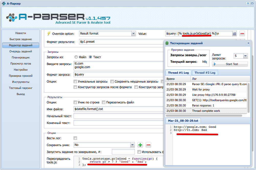Viewport: 256px width, 170px height.
Task: Add unique saving option with green plus
Action: (x=140, y=145)
